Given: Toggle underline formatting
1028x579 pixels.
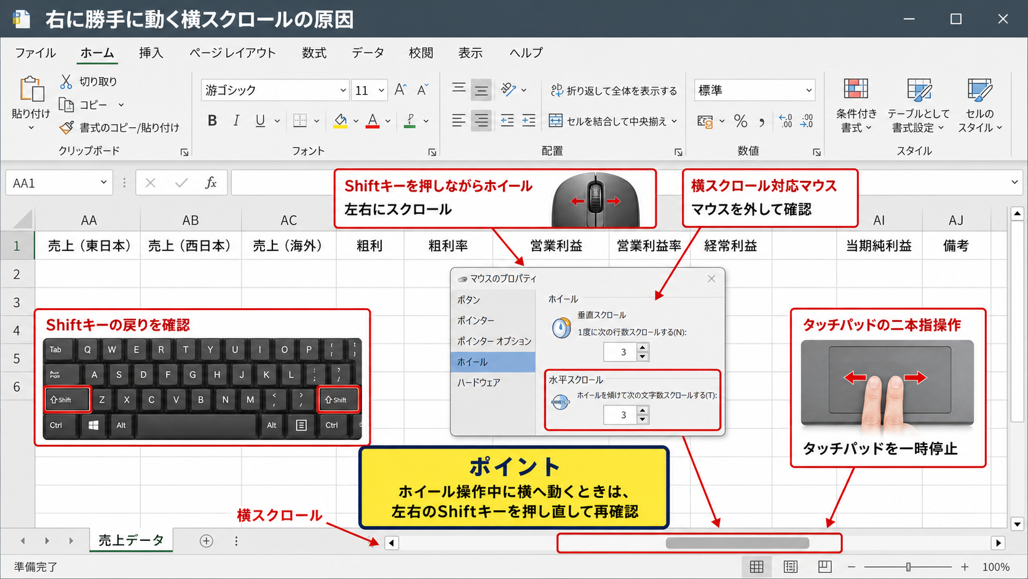Looking at the screenshot, I should pos(260,121).
